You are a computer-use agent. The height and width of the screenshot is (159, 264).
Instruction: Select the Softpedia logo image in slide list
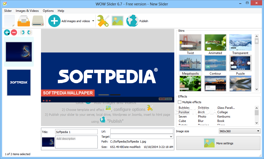(19, 83)
